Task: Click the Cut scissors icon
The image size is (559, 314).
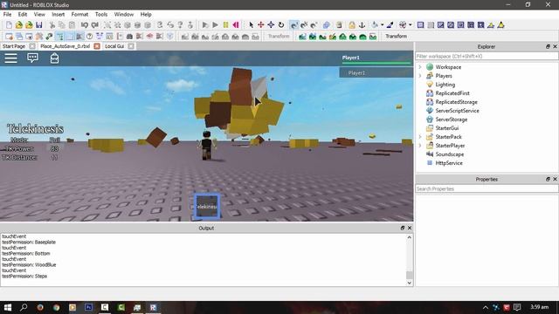Action: 52,25
